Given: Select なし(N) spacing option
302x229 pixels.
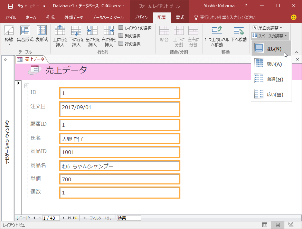Looking at the screenshot, I should (x=271, y=48).
